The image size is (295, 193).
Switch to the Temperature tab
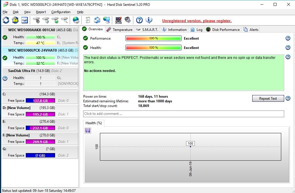click(120, 29)
